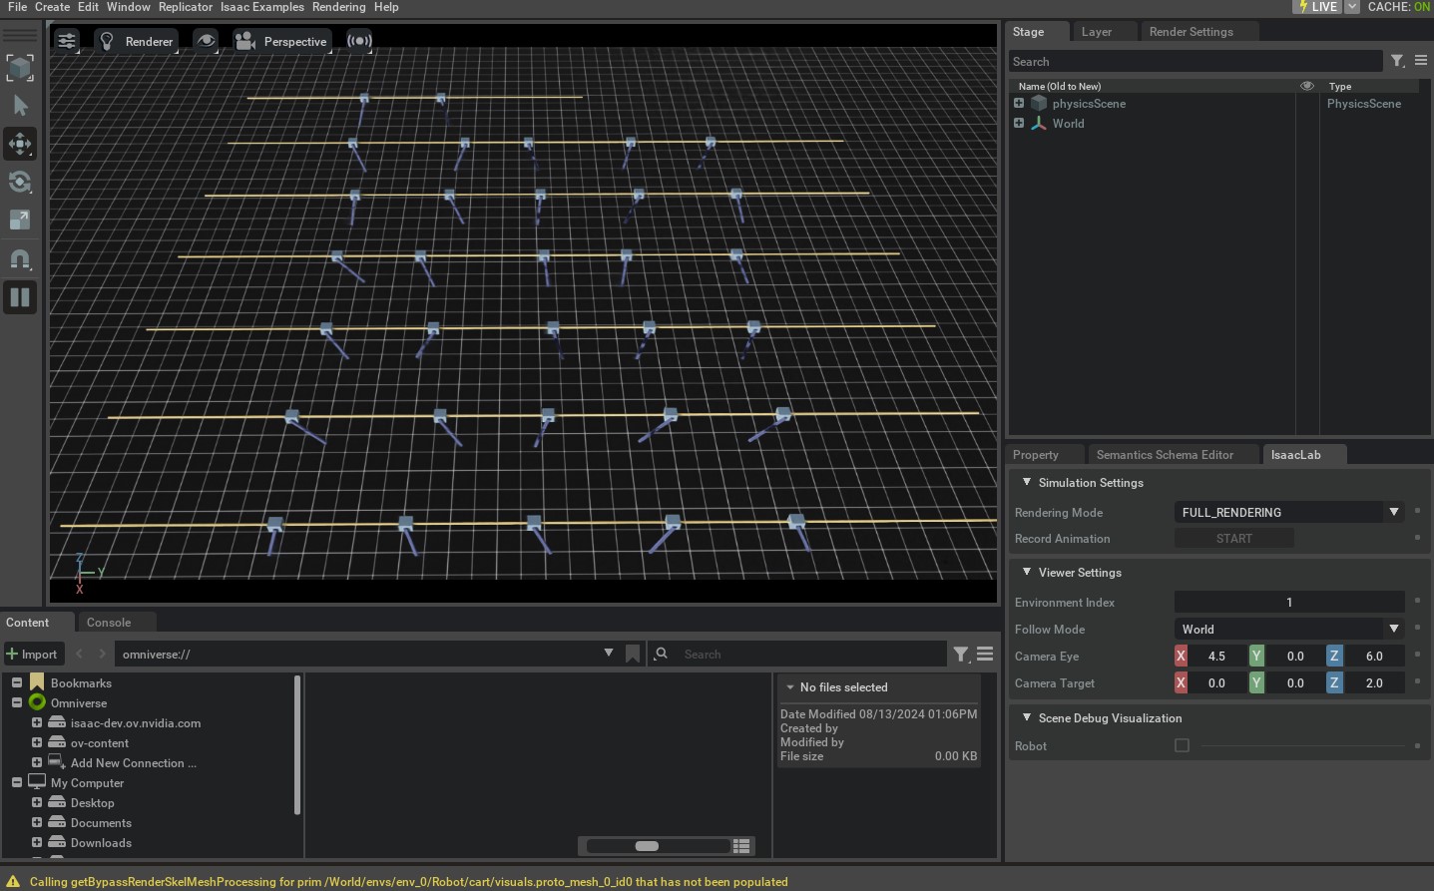Click the Stage filter funnel icon
1434x891 pixels.
tap(1397, 62)
